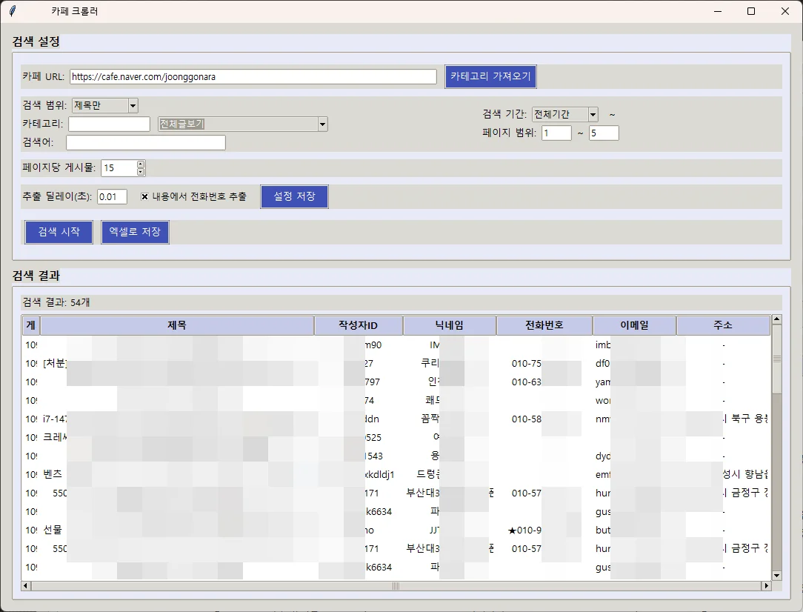Export results with 엑셀로 저장 button
This screenshot has width=803, height=612.
click(135, 232)
